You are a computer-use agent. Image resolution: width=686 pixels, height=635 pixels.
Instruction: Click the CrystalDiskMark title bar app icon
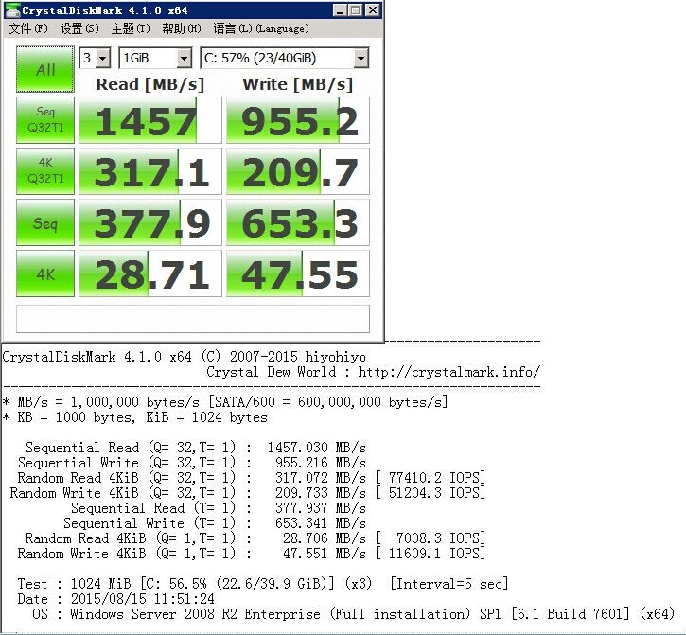[x=12, y=10]
